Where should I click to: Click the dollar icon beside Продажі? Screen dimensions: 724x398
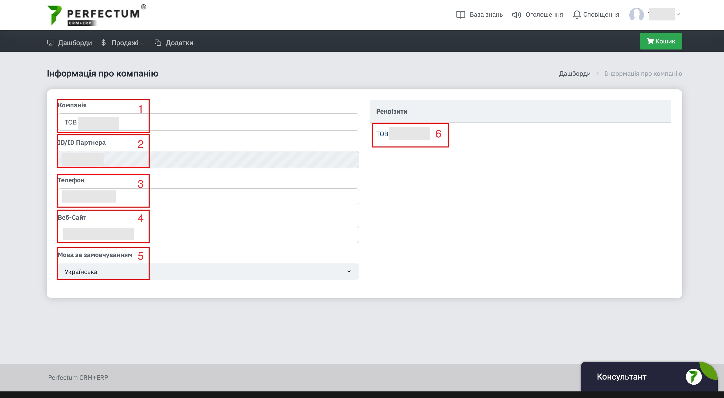pyautogui.click(x=104, y=43)
